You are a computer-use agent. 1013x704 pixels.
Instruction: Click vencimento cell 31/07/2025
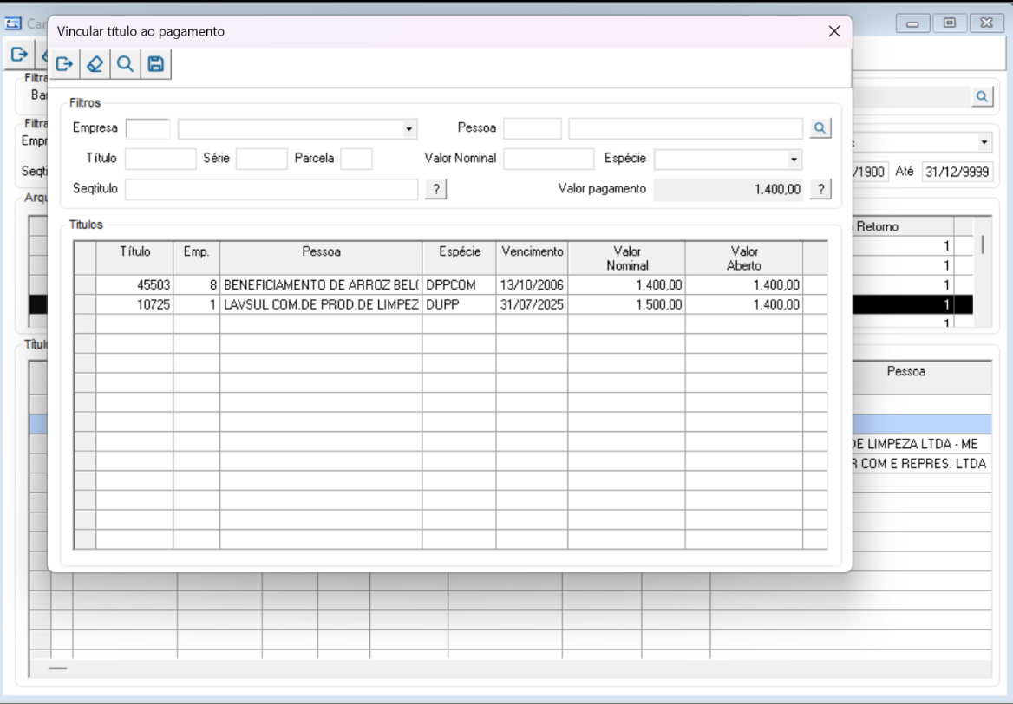tap(533, 305)
